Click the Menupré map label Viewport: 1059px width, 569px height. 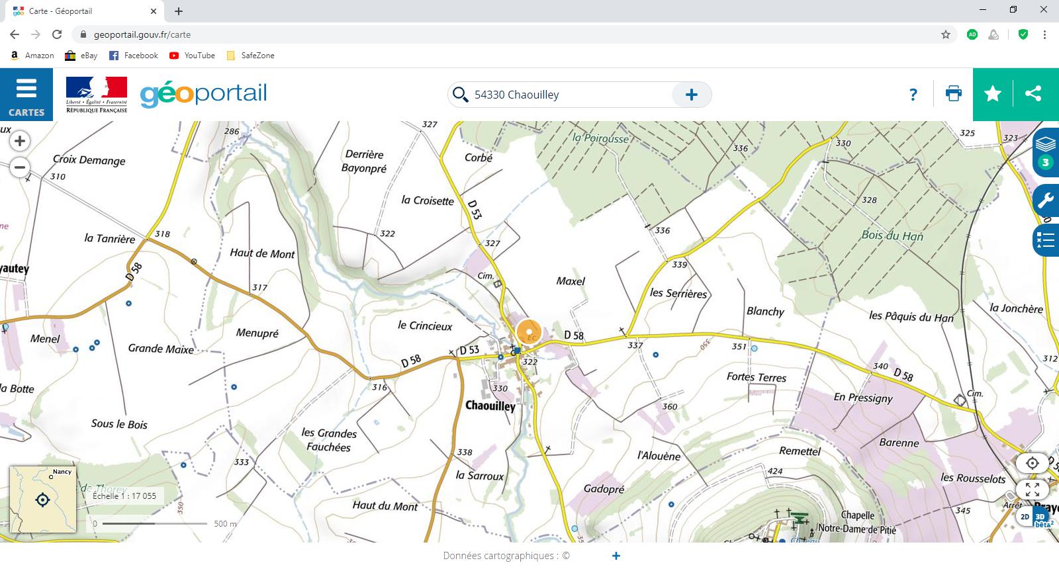point(257,333)
